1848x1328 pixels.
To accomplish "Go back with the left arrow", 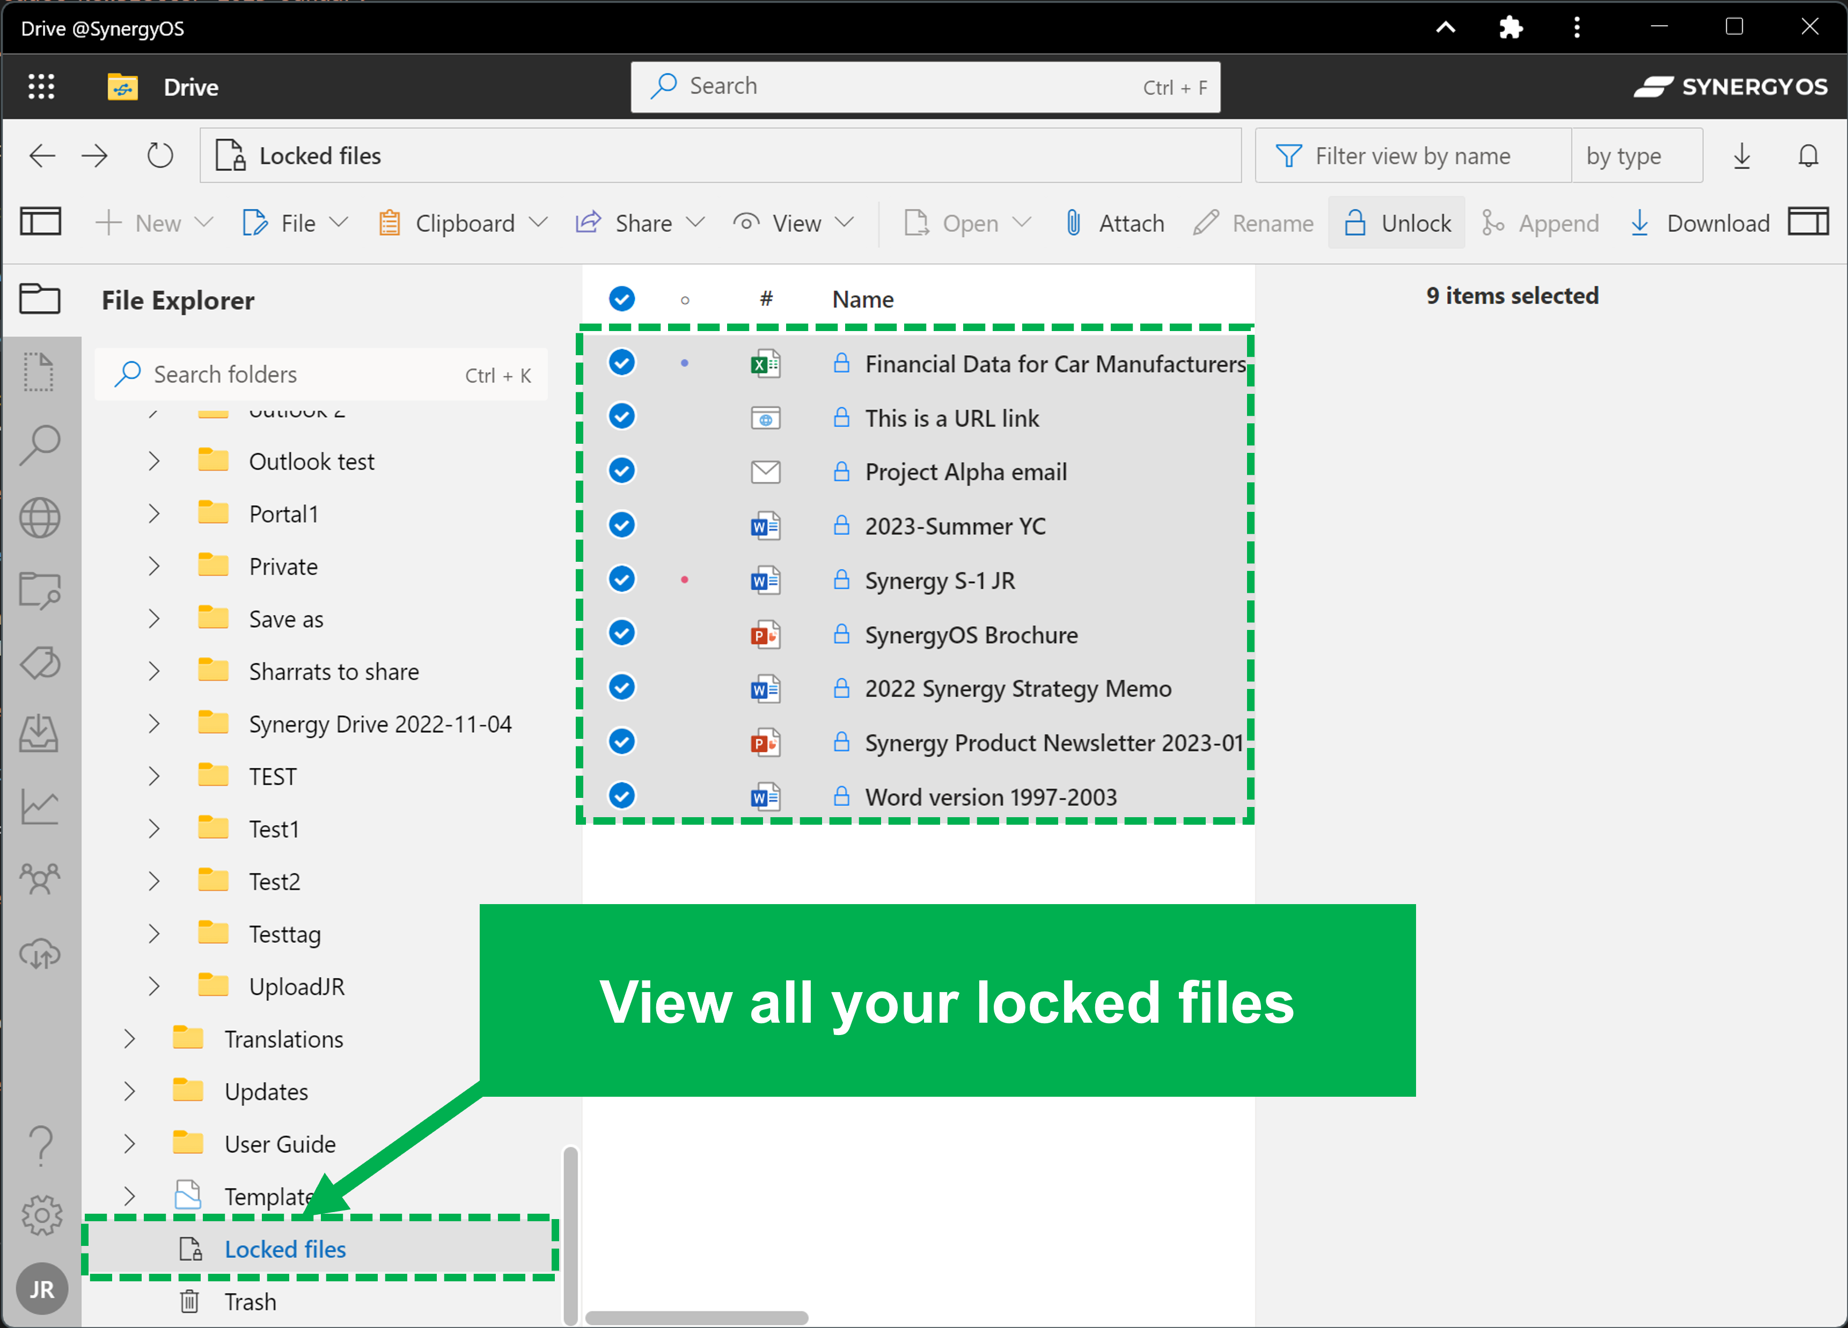I will [42, 155].
